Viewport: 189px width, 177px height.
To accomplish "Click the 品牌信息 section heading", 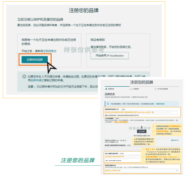I will pos(110,94).
